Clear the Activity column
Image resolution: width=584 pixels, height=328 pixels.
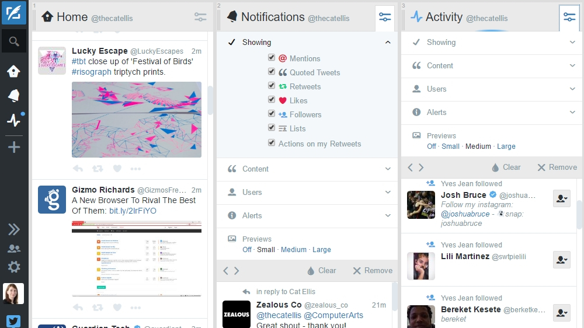(x=506, y=168)
